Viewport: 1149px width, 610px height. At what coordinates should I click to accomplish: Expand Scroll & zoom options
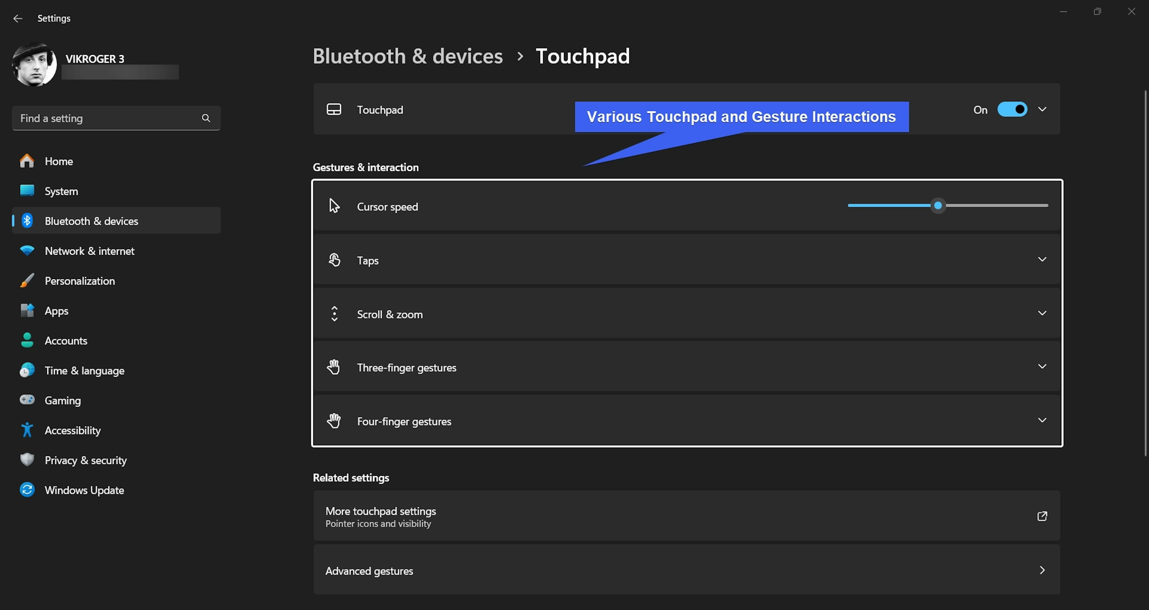pyautogui.click(x=1042, y=313)
